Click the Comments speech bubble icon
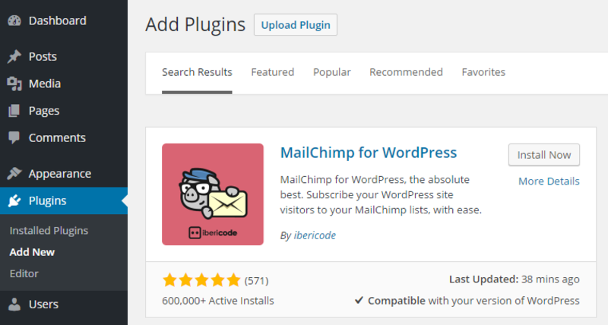Viewport: 608px width, 325px height. pyautogui.click(x=14, y=138)
